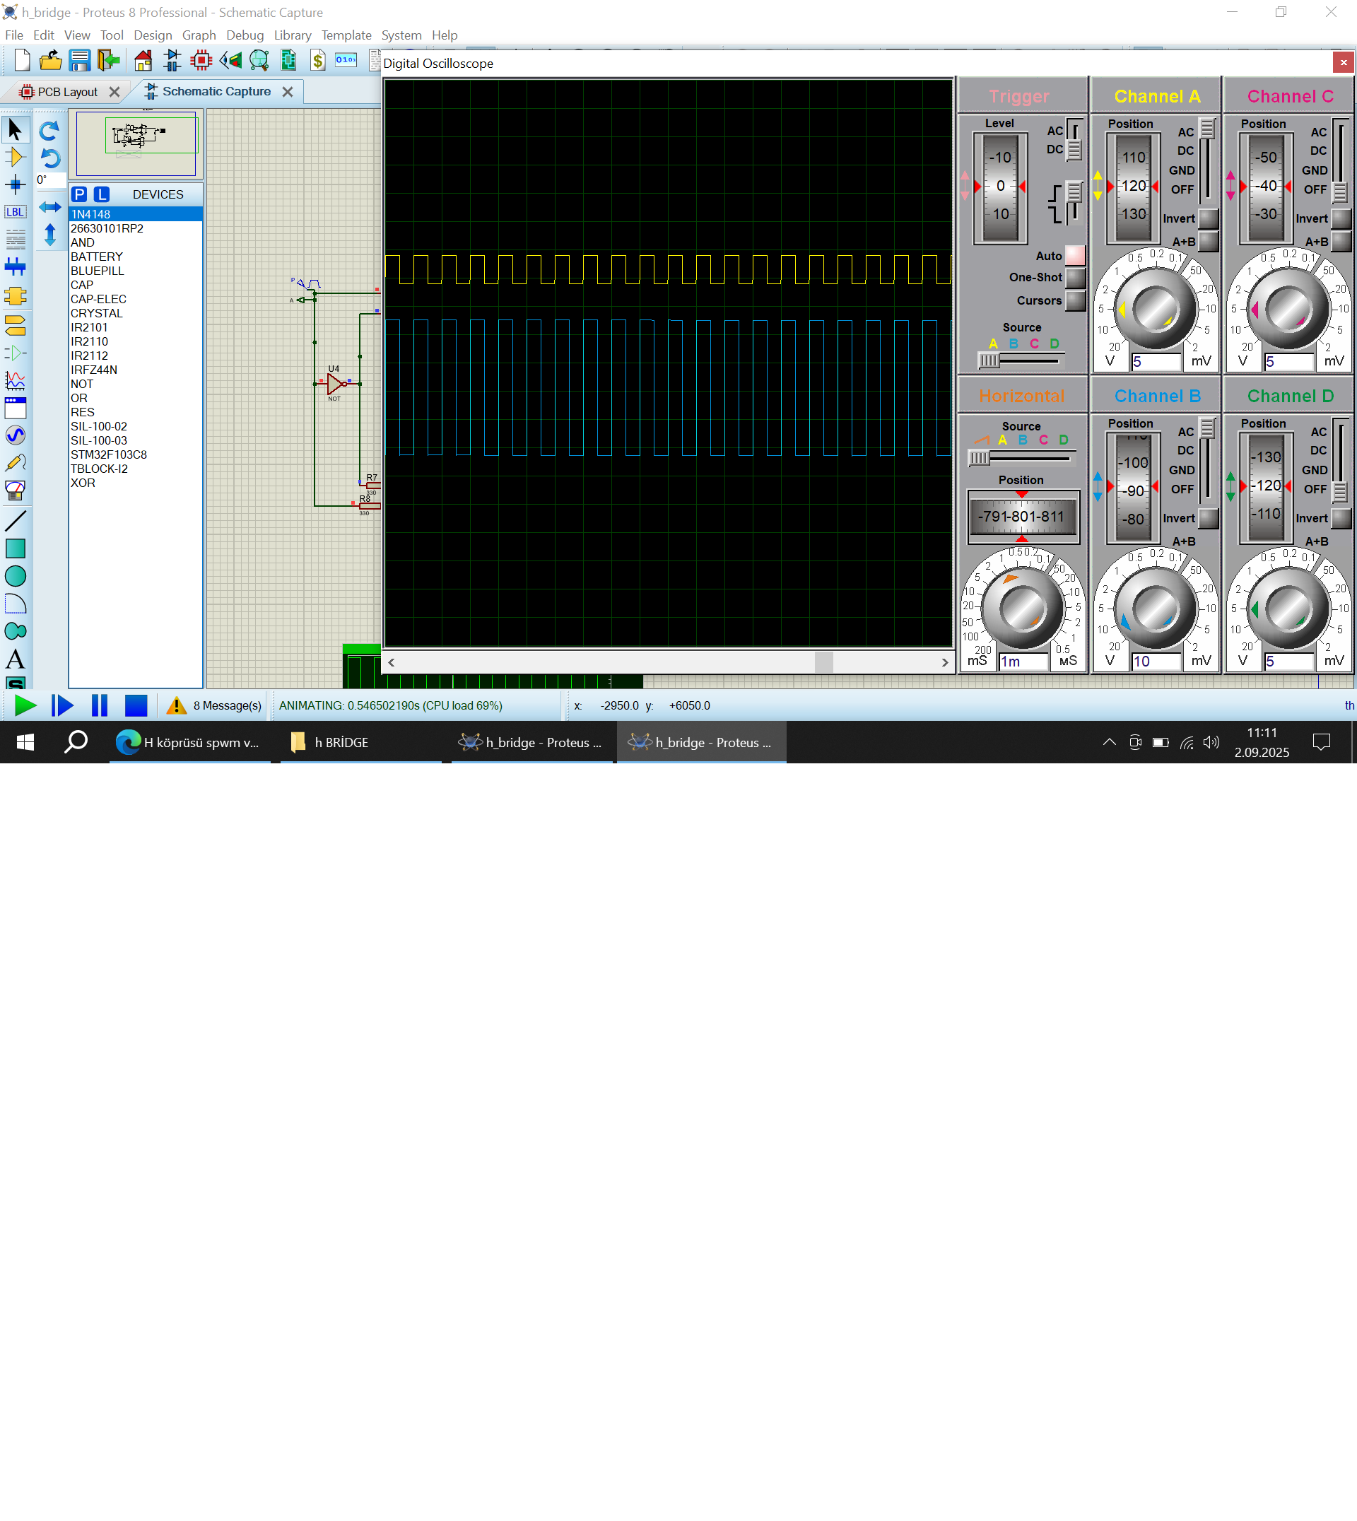Open the Graph menu
This screenshot has height=1521, width=1357.
coord(199,35)
